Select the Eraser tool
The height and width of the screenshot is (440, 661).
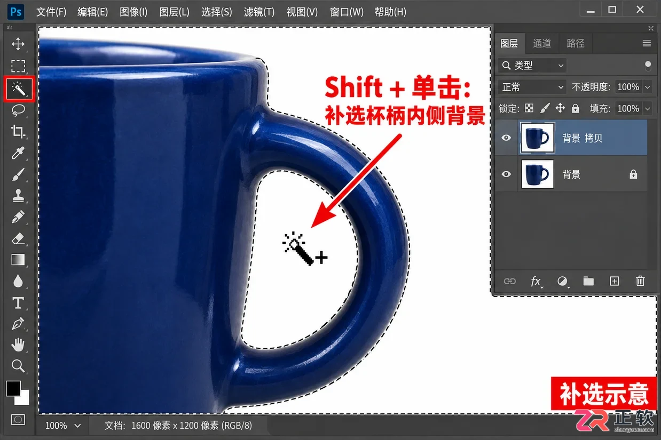click(18, 238)
